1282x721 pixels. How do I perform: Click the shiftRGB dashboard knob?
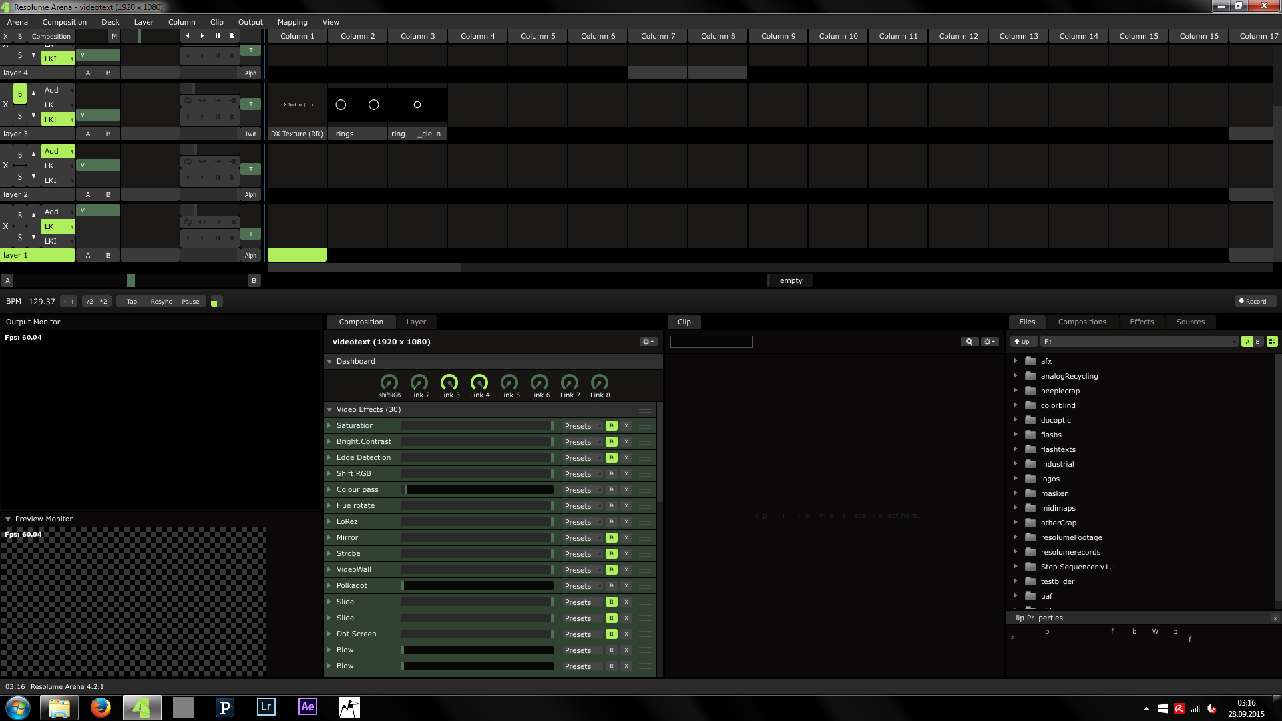tap(389, 383)
